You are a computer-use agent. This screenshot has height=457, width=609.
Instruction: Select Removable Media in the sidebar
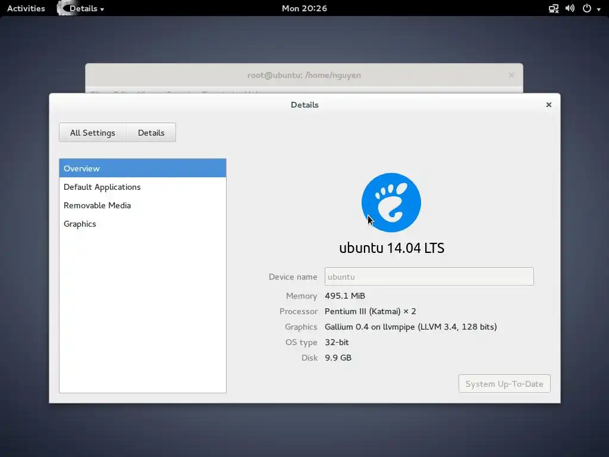point(143,205)
